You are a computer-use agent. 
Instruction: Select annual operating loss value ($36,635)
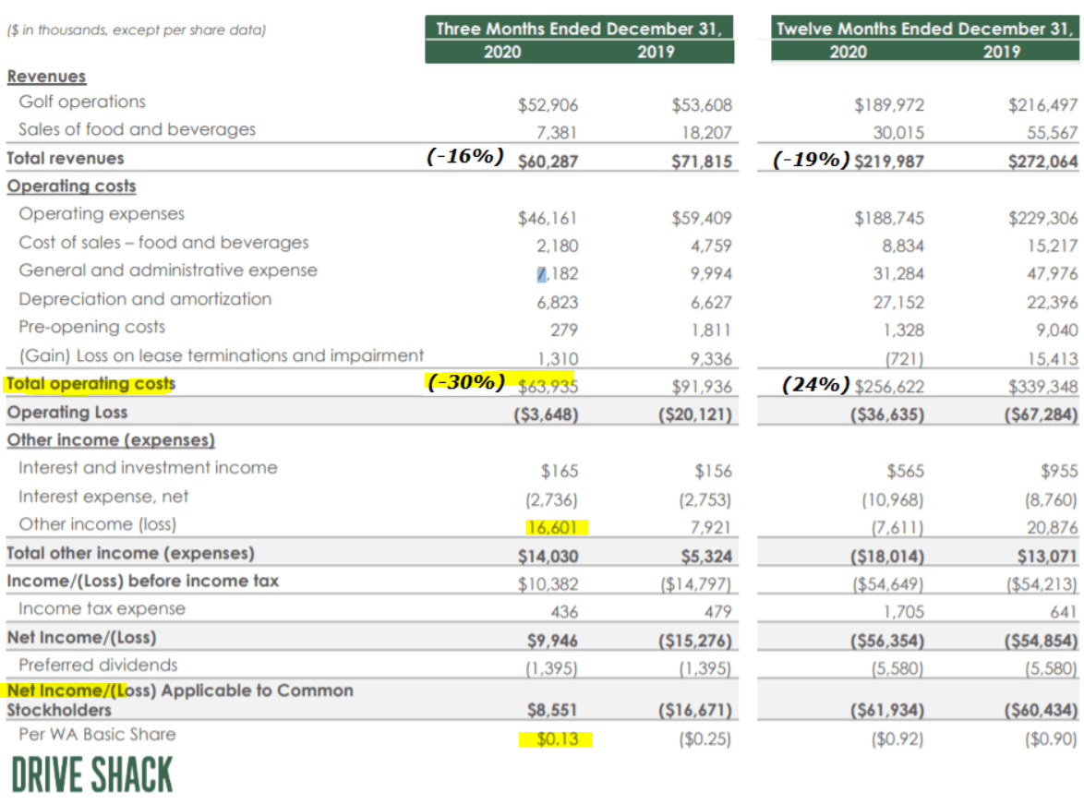click(887, 414)
